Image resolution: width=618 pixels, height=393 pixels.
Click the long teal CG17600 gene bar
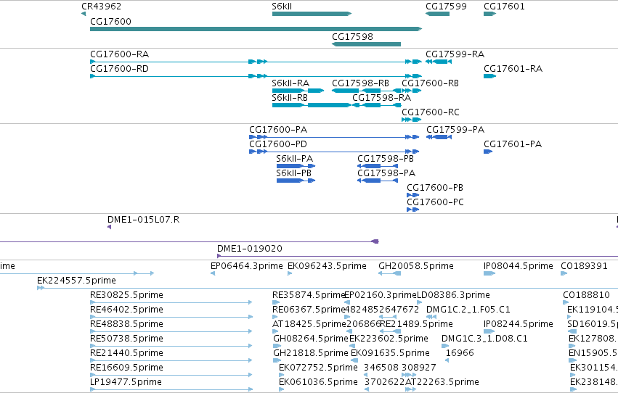[256, 29]
